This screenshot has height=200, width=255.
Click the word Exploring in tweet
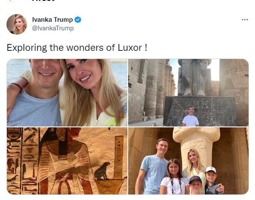(x=27, y=48)
